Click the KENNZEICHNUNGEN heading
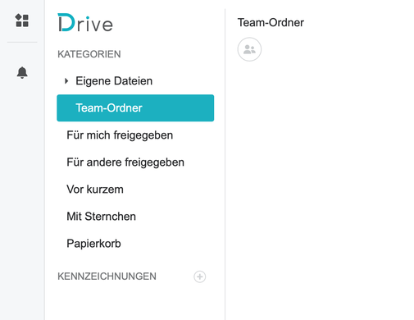This screenshot has height=320, width=414. click(x=107, y=277)
